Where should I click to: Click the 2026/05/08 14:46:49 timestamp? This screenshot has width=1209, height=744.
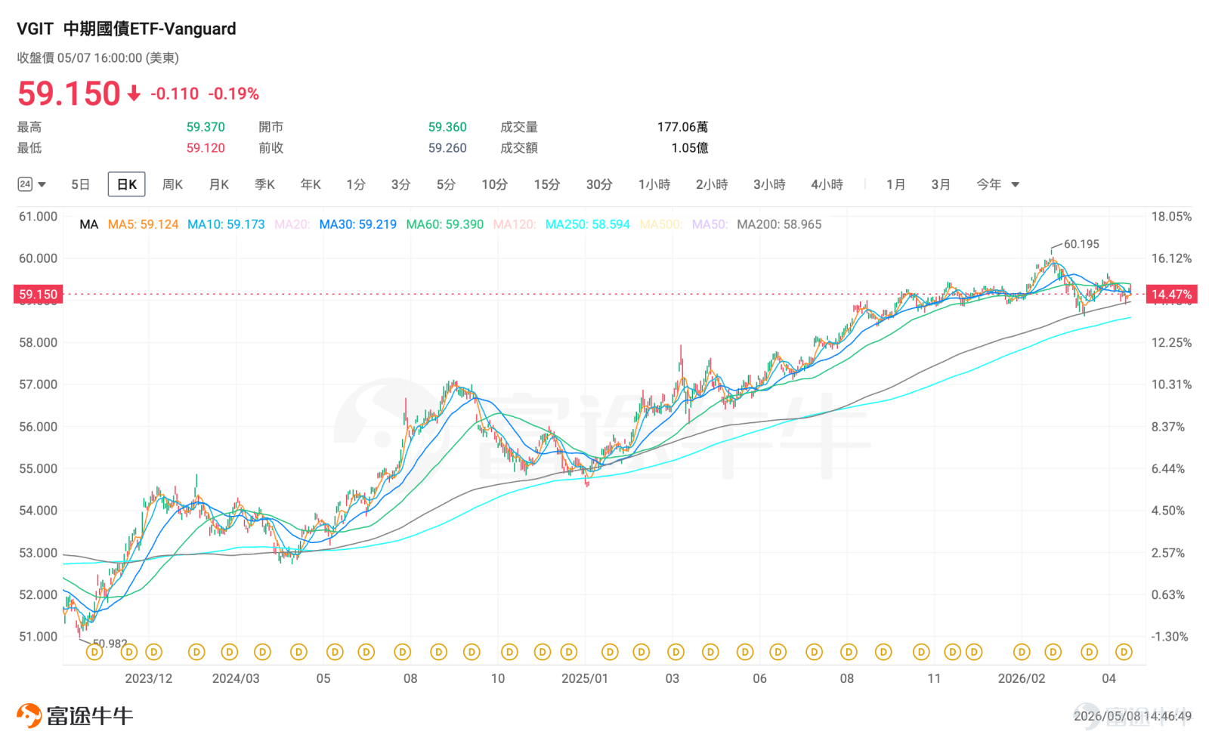pyautogui.click(x=1133, y=716)
